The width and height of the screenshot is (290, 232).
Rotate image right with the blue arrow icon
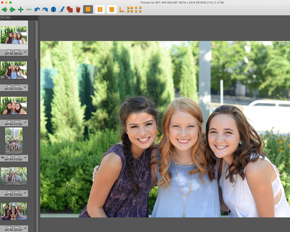tap(45, 9)
